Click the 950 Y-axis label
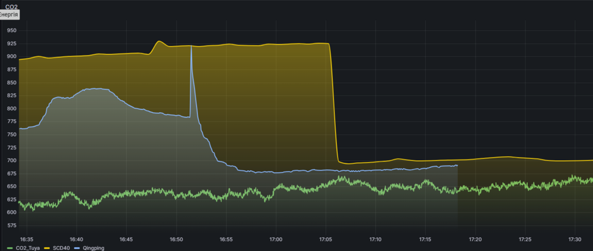Image resolution: width=593 pixels, height=251 pixels. tap(12, 31)
